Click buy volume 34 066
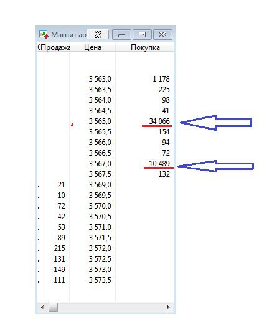This screenshot has width=259, height=335. click(x=159, y=121)
